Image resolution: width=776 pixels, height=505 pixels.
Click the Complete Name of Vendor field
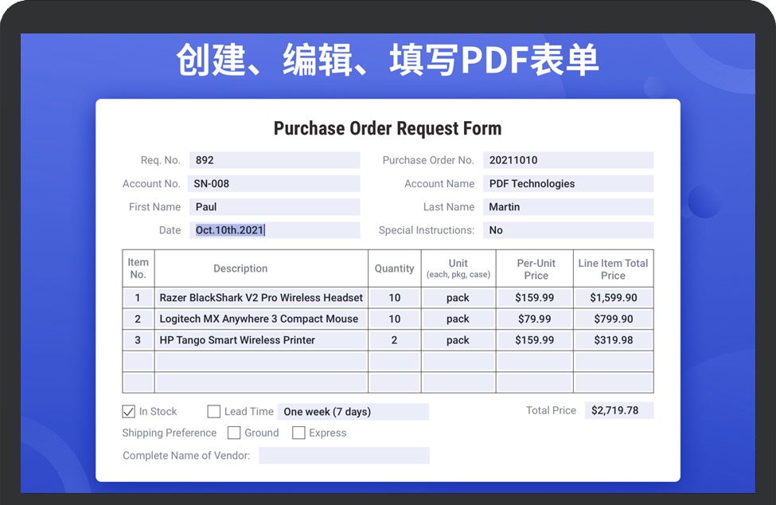coord(344,456)
